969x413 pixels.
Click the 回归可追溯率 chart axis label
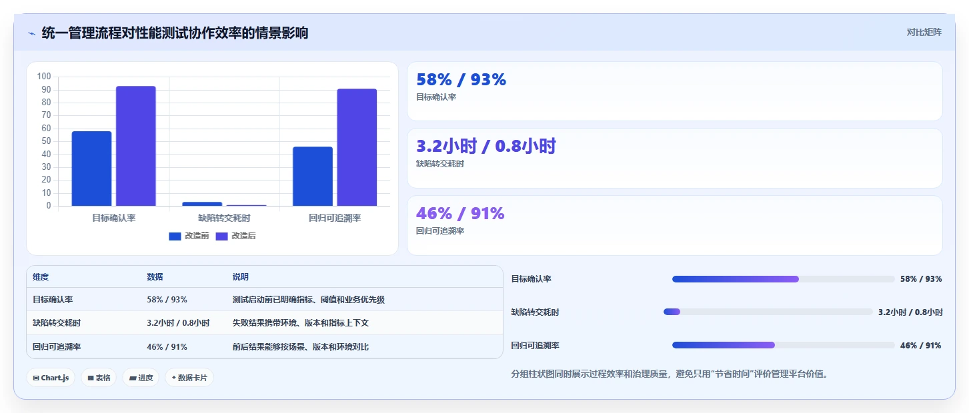[x=335, y=218]
